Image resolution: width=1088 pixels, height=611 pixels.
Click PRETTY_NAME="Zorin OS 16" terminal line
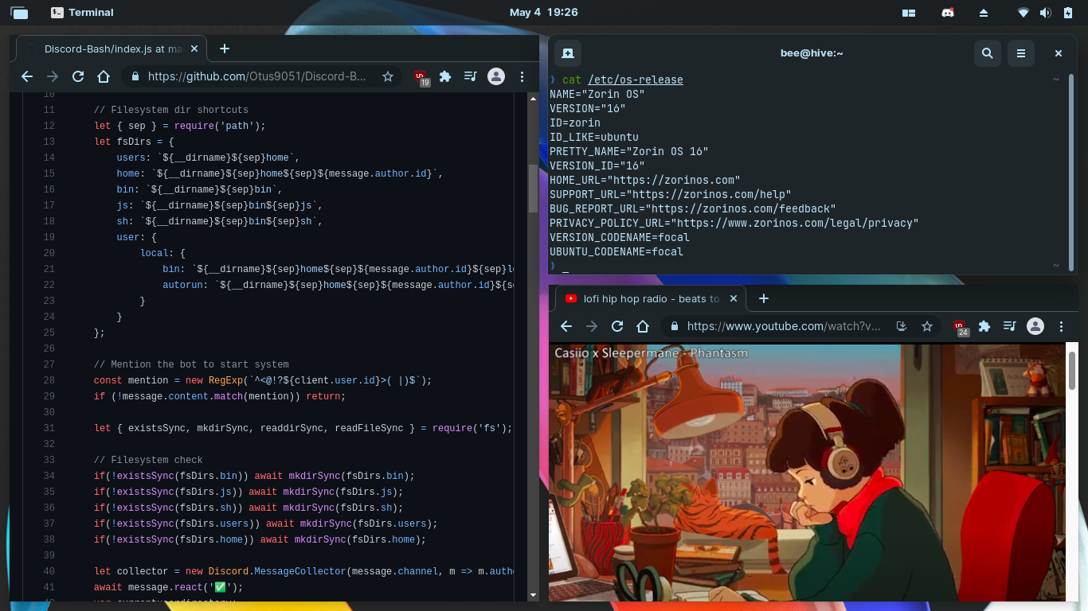[628, 151]
